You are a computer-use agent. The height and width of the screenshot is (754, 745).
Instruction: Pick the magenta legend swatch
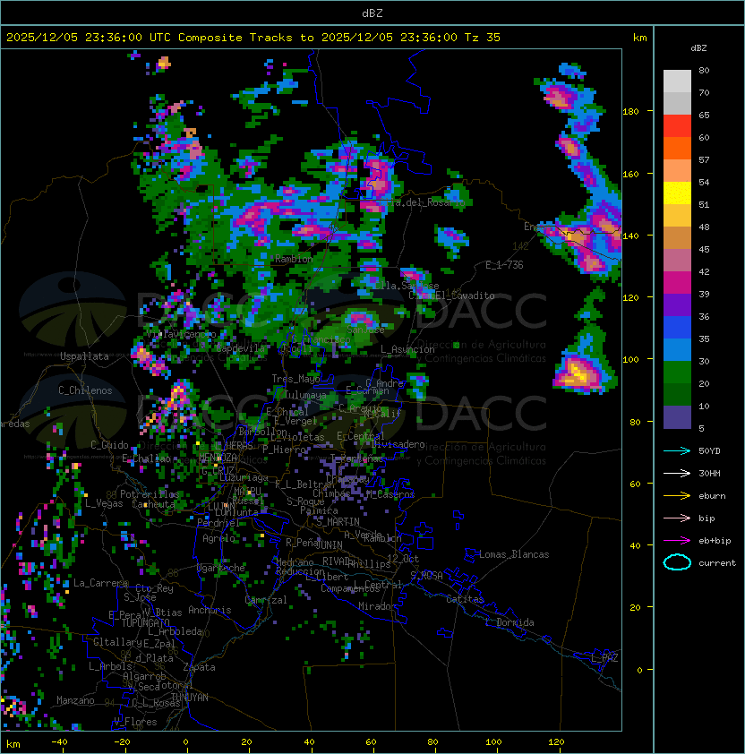click(677, 283)
